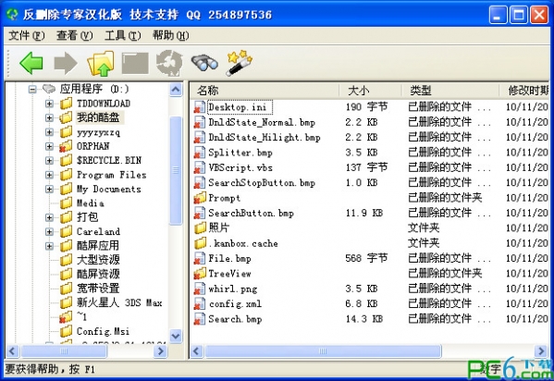Click the tree panel scroll up arrow

tap(176, 90)
